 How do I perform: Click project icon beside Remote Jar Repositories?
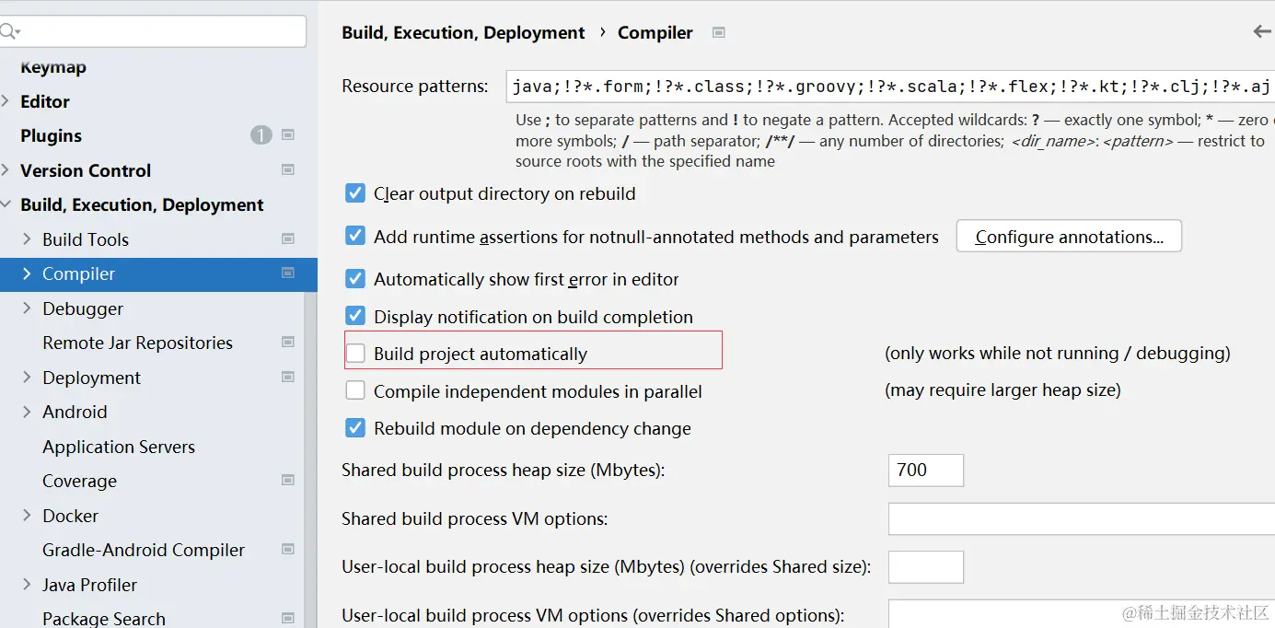[x=288, y=343]
